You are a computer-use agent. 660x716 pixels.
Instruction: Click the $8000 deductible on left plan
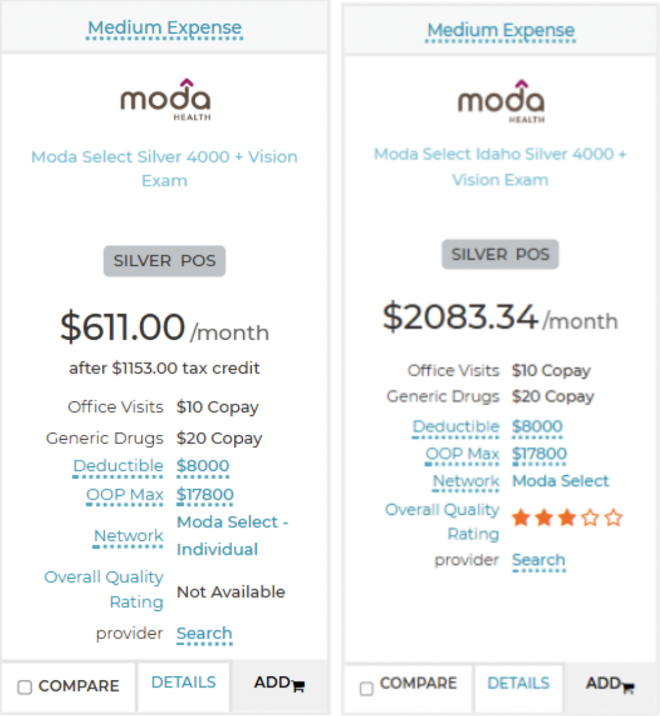pyautogui.click(x=203, y=466)
